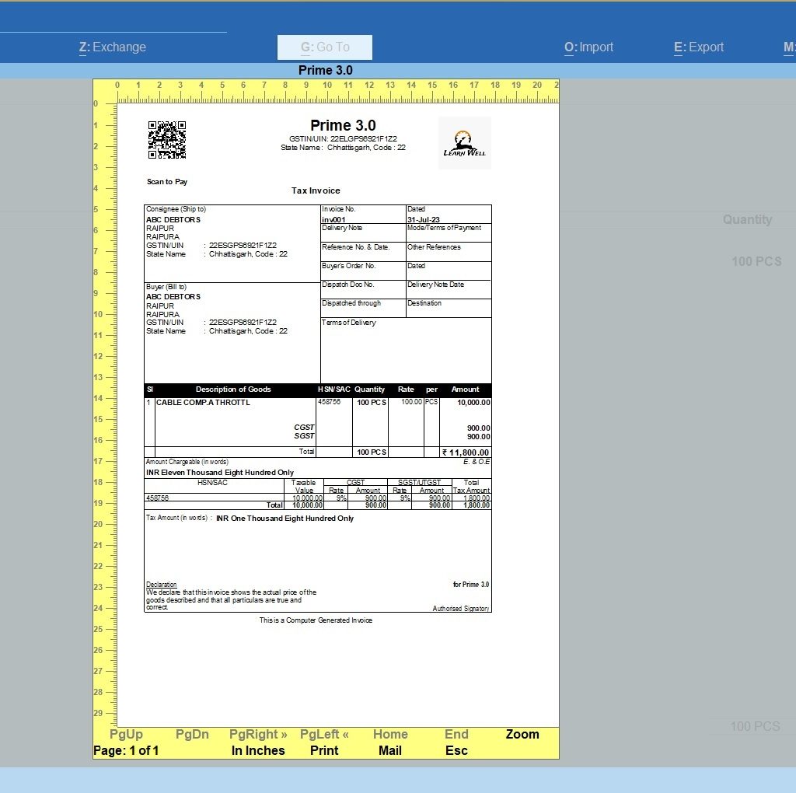
Task: Jump to Home of the preview
Action: (x=390, y=734)
